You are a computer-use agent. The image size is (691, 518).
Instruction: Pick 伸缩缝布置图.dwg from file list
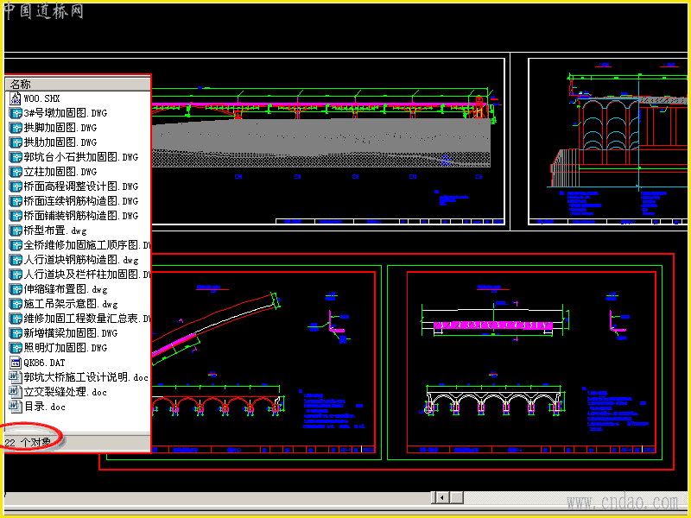click(x=66, y=289)
